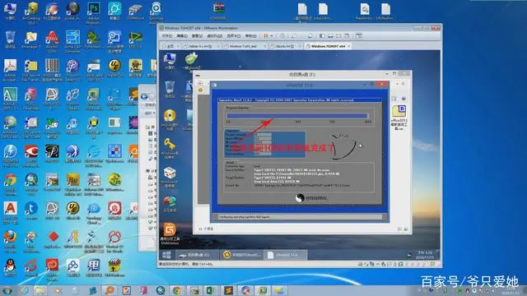Click Back in the VM Explorer window

coord(200,84)
